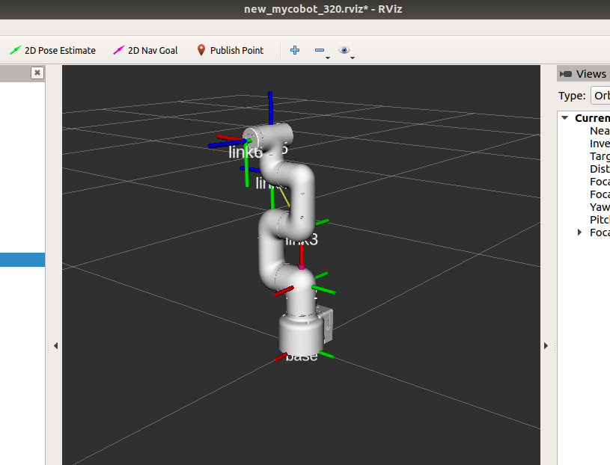610x465 pixels.
Task: Open the minus remove-tool dropdown
Action: (321, 51)
